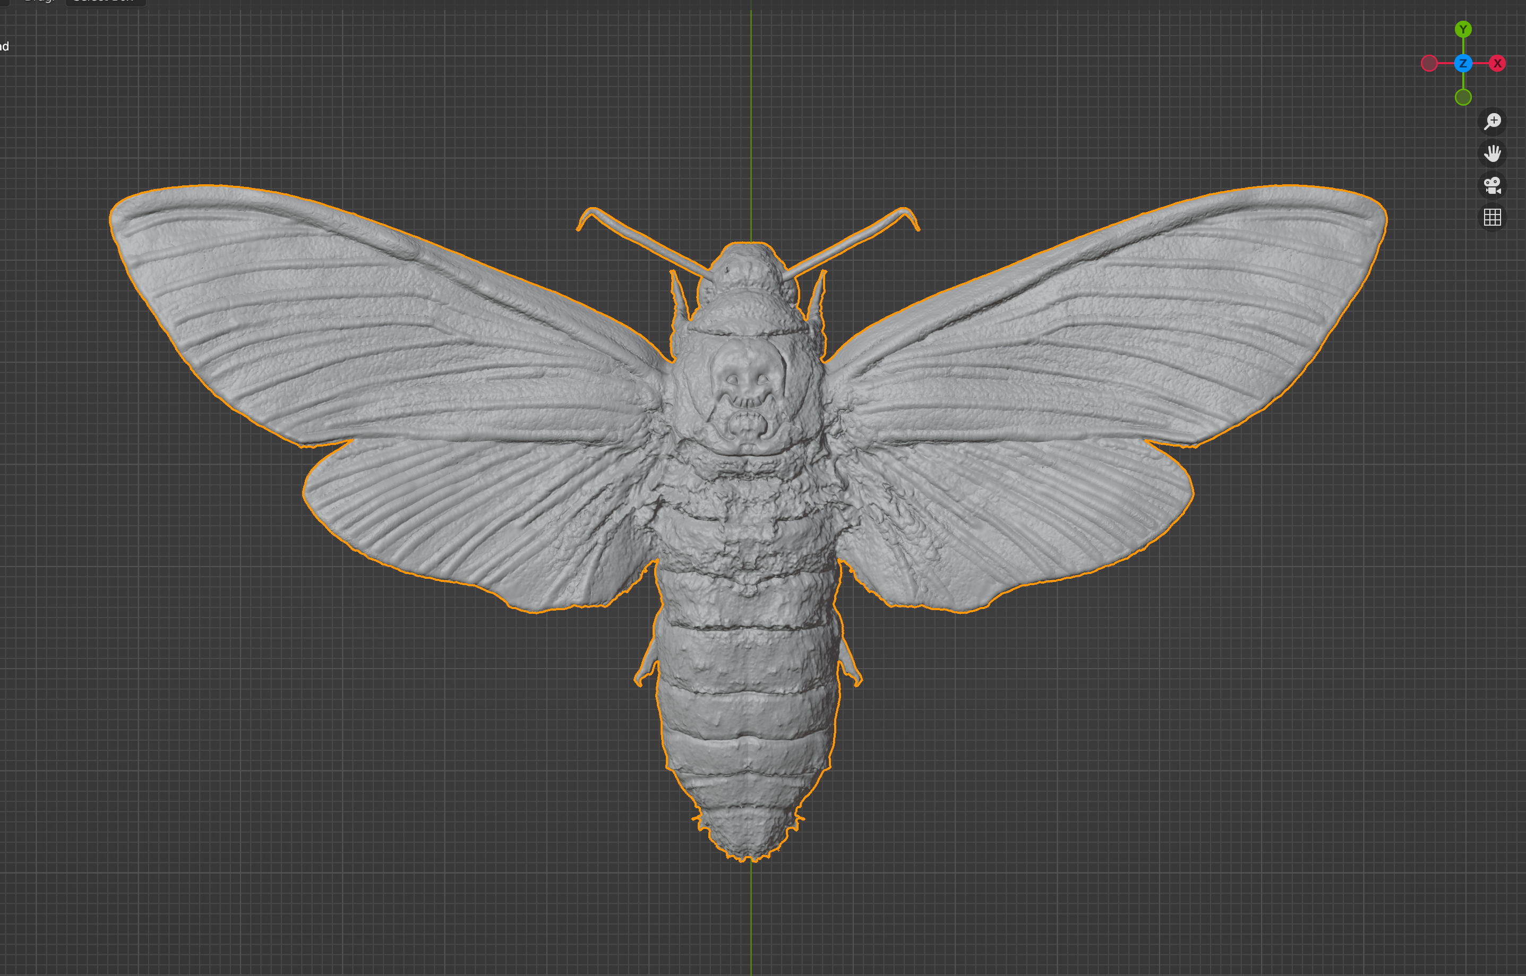
Task: Toggle into camera view using the camcorder icon
Action: coord(1493,185)
